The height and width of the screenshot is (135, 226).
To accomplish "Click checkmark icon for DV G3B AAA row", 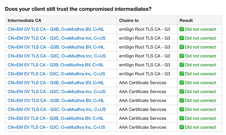I will tap(181, 83).
